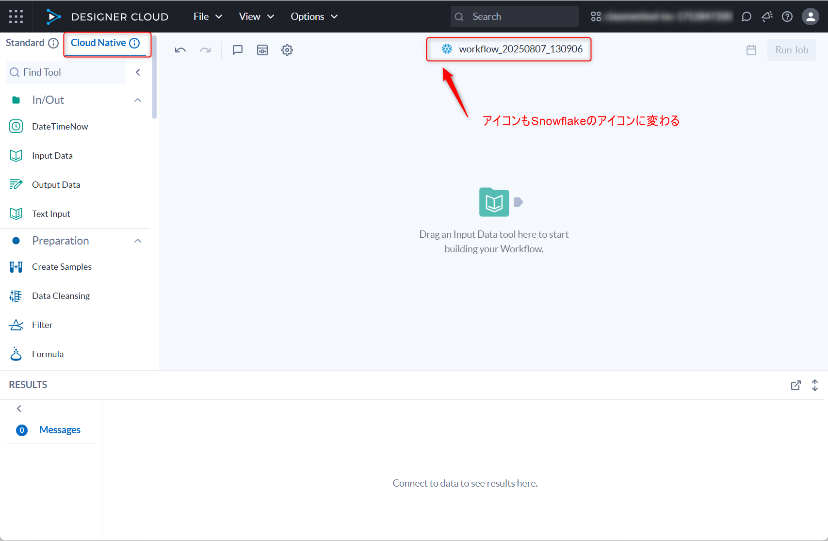Image resolution: width=828 pixels, height=541 pixels.
Task: Show info for Cloud Native mode
Action: [x=135, y=43]
